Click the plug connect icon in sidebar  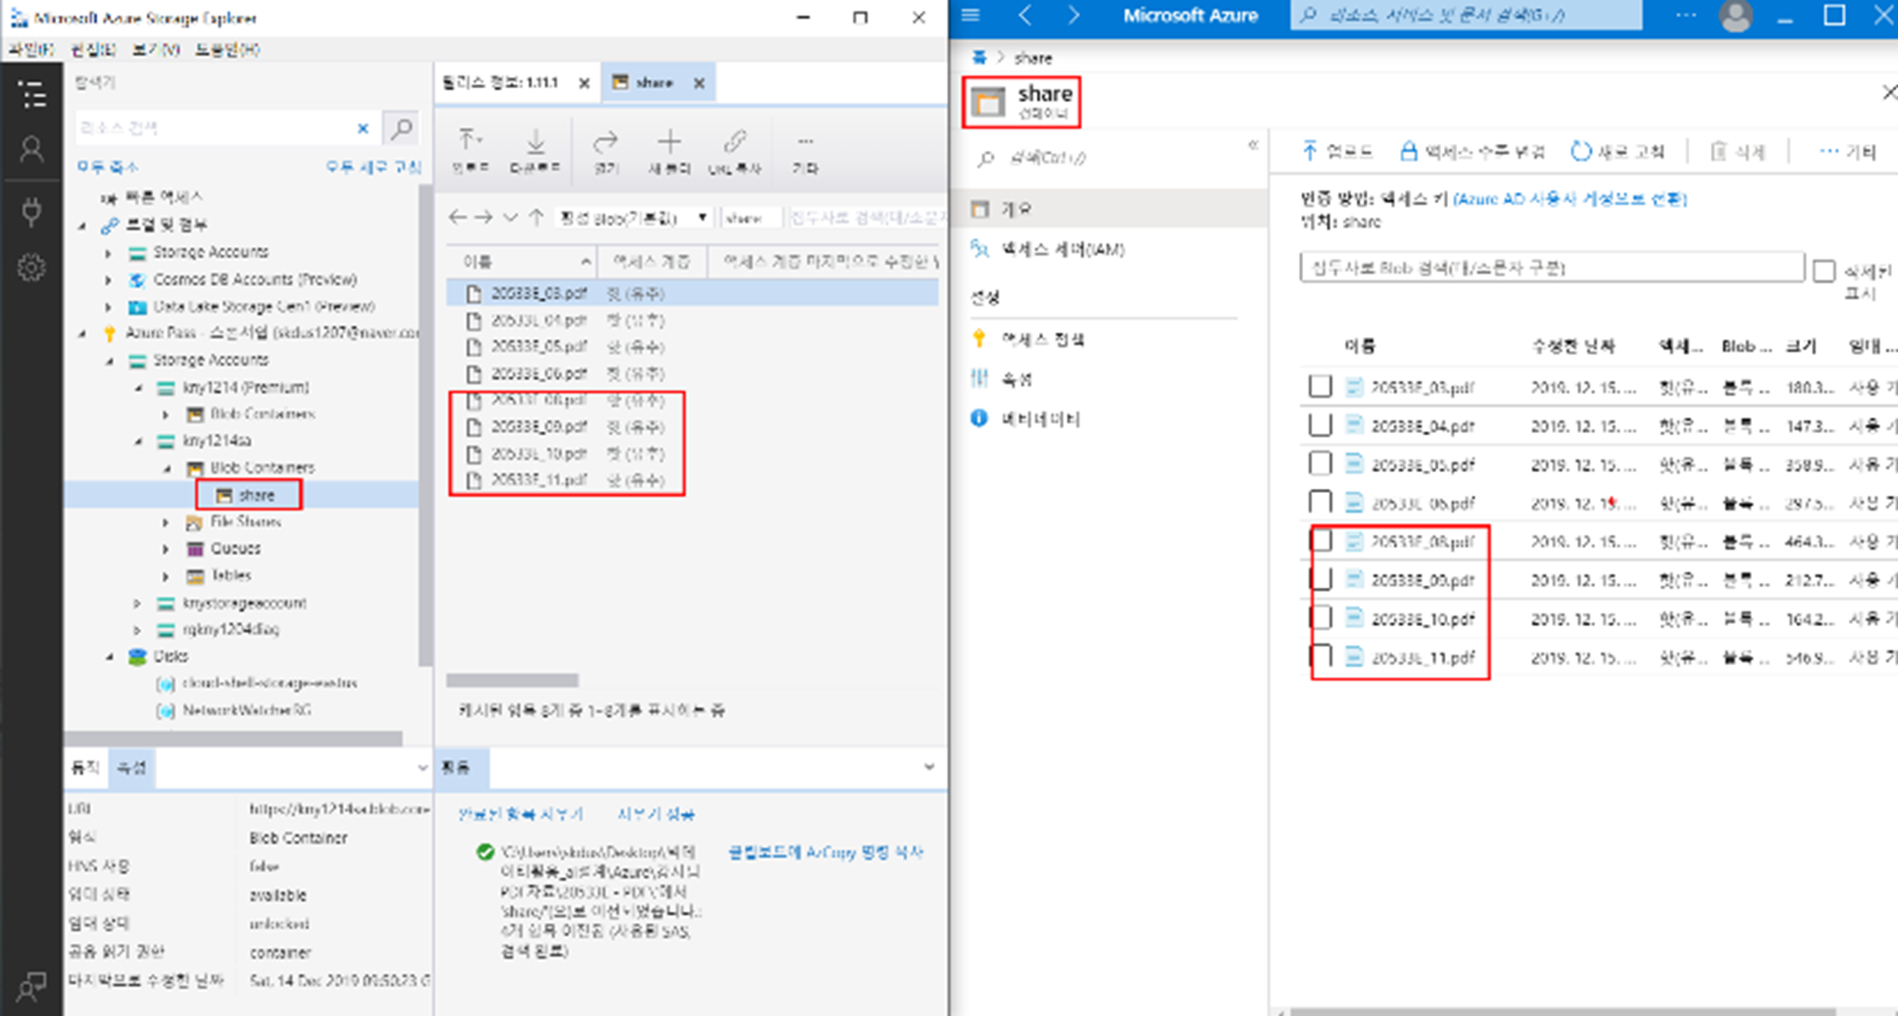tap(31, 211)
